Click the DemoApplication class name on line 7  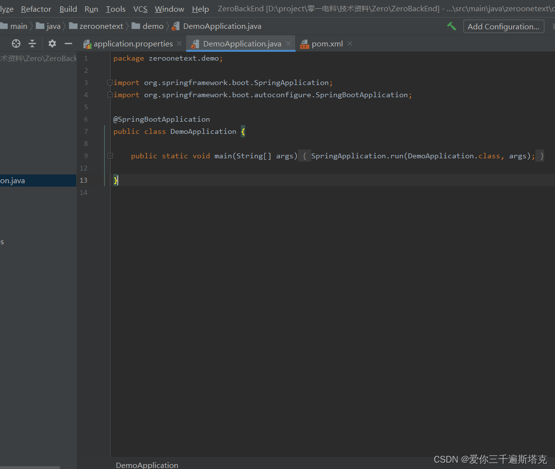203,132
